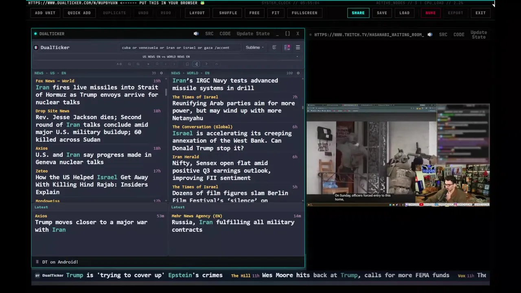Click the chat panel icon beside Sublime
The image size is (521, 293).
(x=274, y=48)
